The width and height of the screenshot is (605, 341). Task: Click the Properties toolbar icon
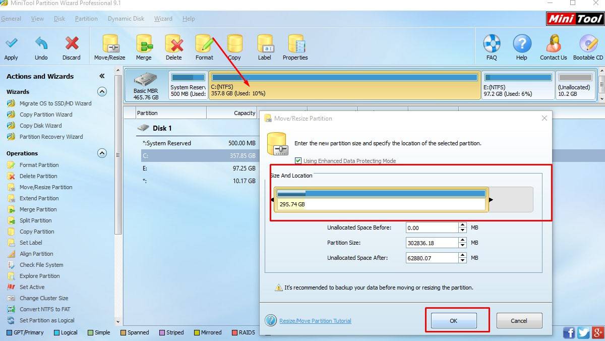pos(295,44)
